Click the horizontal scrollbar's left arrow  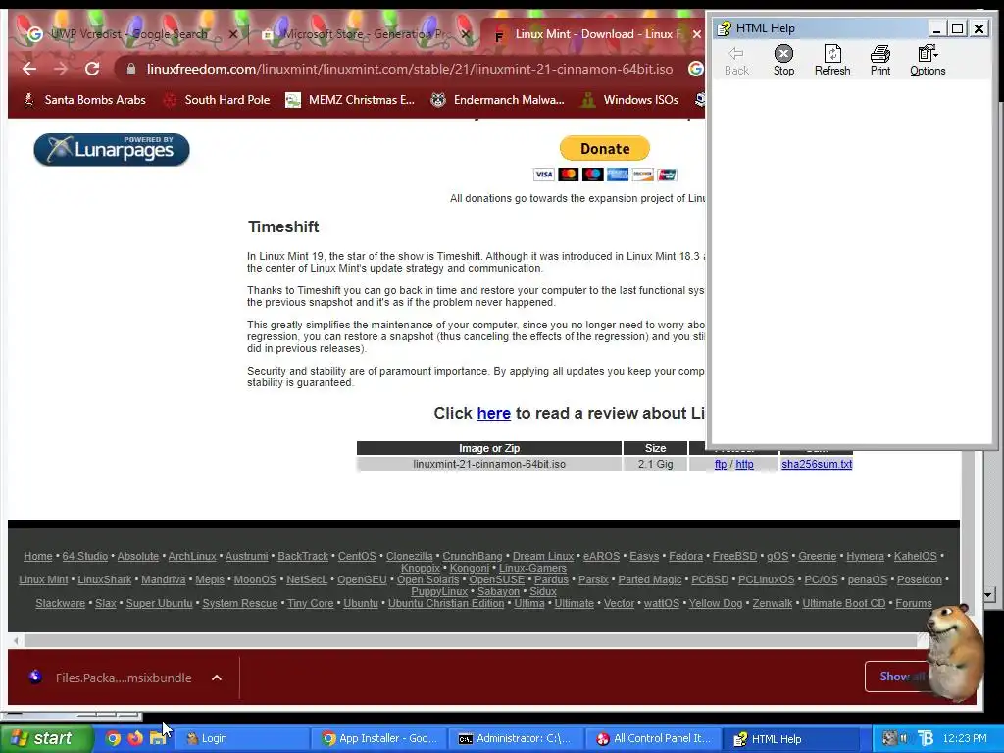tap(16, 640)
